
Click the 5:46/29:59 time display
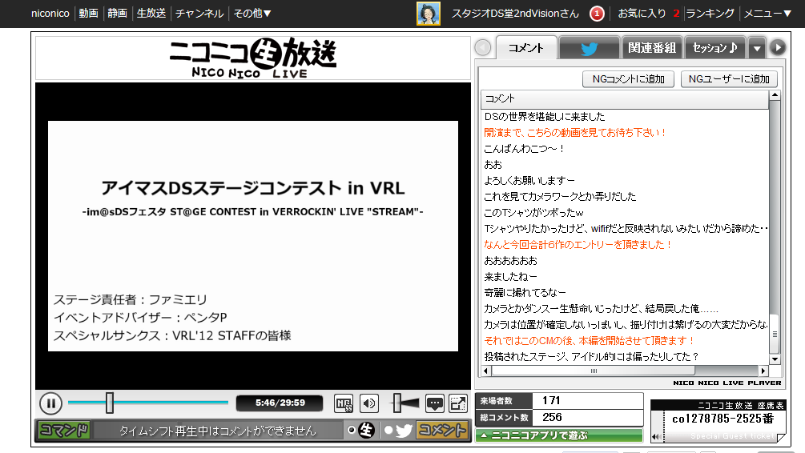click(280, 403)
